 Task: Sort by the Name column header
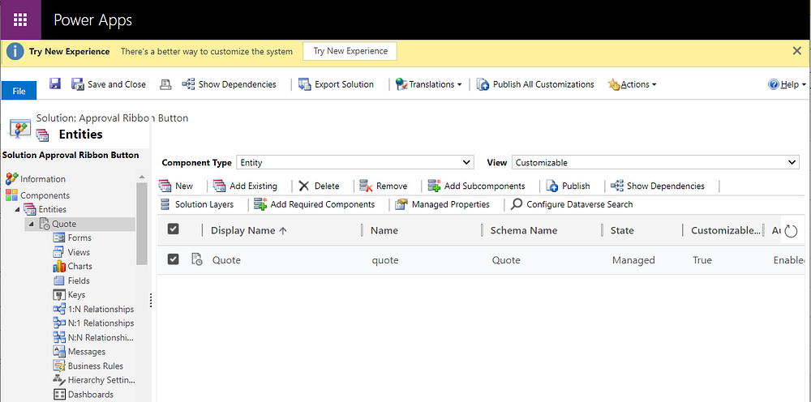384,230
